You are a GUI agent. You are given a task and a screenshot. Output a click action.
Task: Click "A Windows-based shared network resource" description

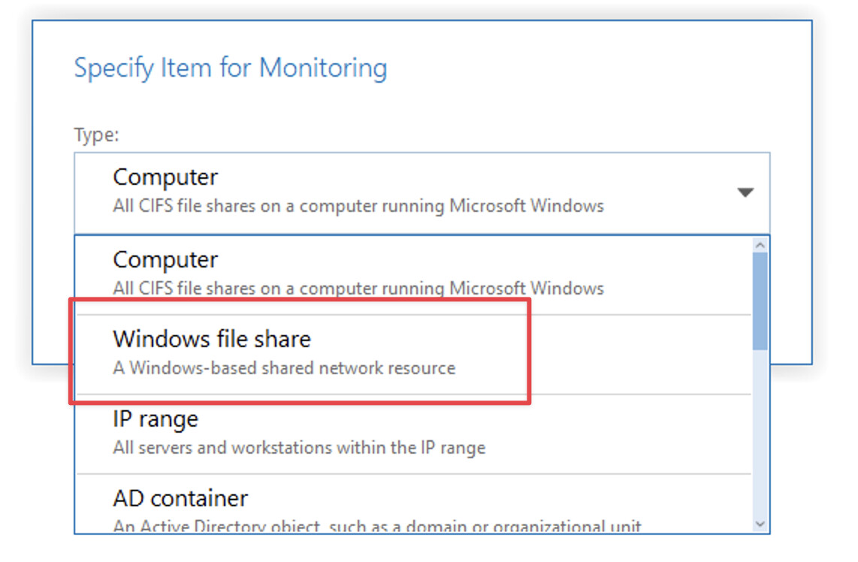(284, 369)
